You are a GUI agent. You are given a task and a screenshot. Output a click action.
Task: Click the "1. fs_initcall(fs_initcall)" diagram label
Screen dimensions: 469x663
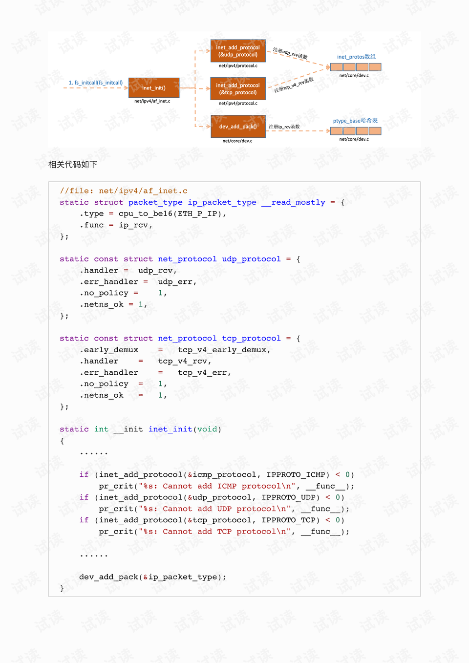coord(96,83)
